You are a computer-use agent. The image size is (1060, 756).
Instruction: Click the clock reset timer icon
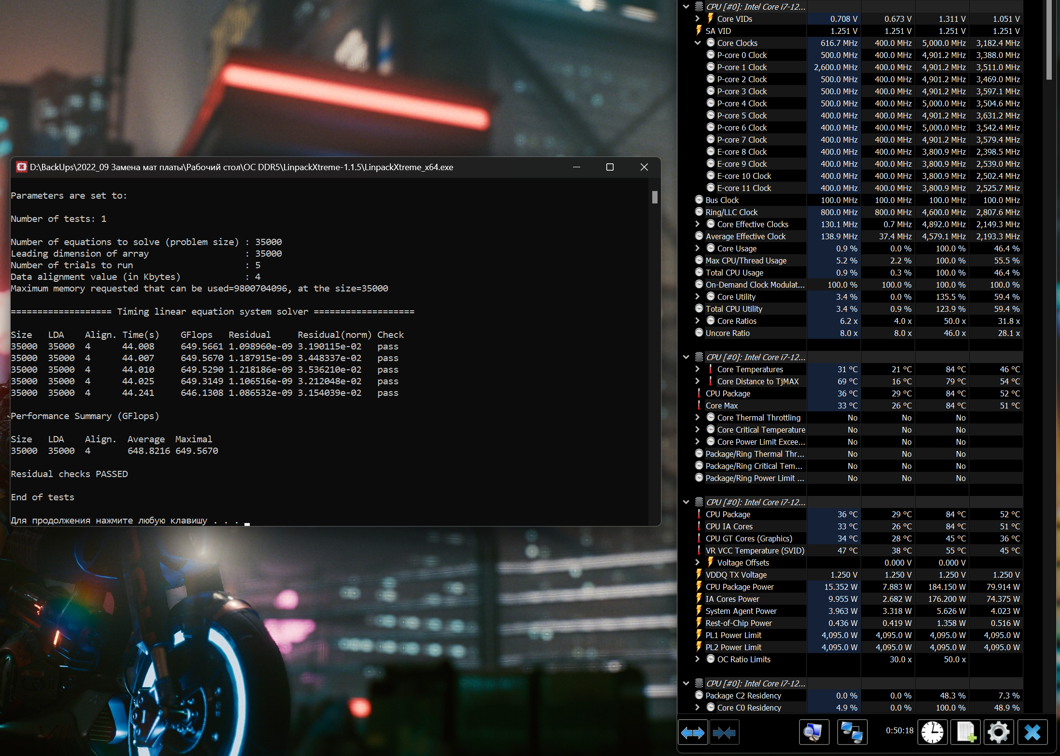[x=932, y=733]
